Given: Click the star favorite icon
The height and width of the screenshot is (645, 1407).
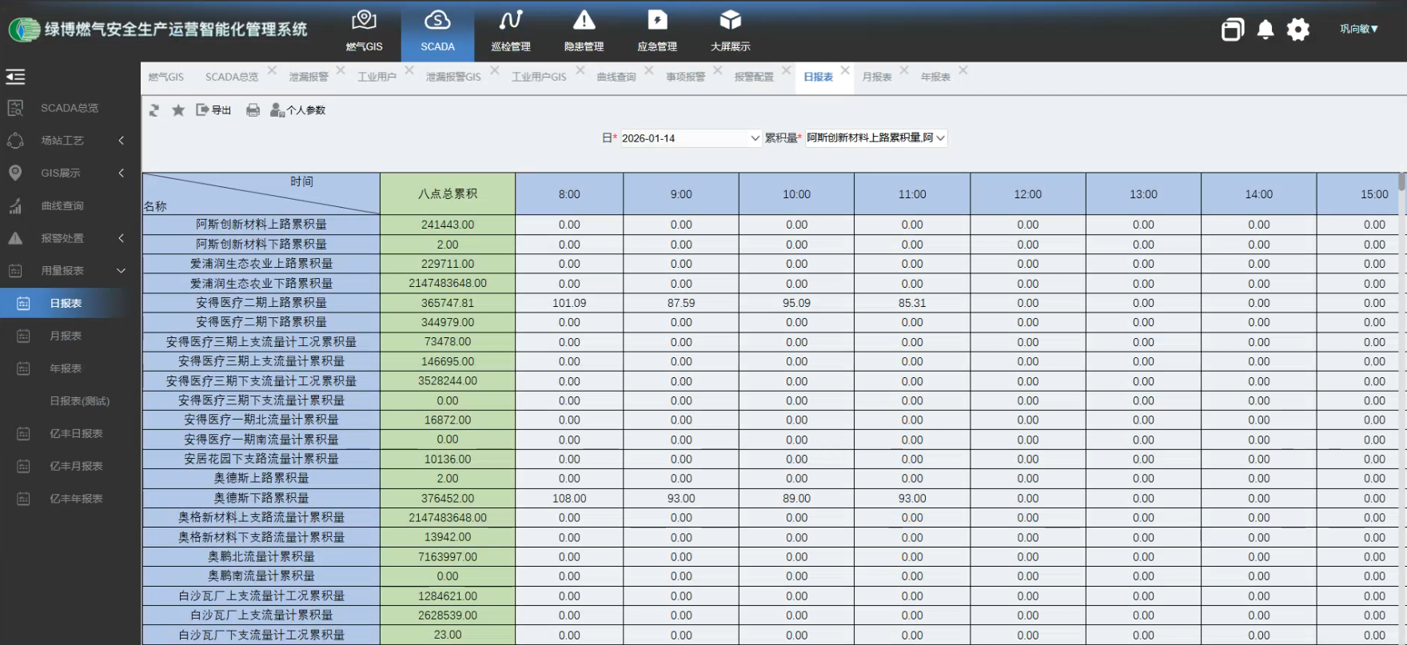Looking at the screenshot, I should (x=178, y=110).
